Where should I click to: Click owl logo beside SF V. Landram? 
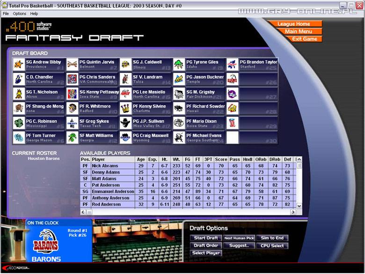coord(126,79)
